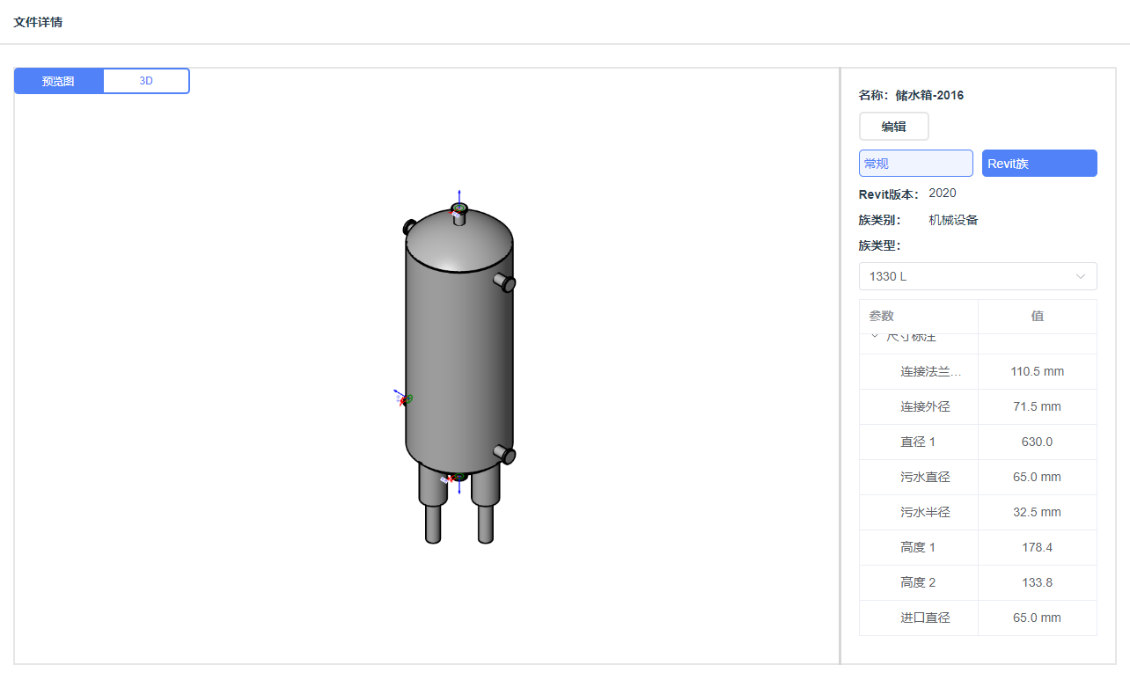Click the red-green connector on the tank's left side
This screenshot has height=687, width=1130.
tap(405, 399)
